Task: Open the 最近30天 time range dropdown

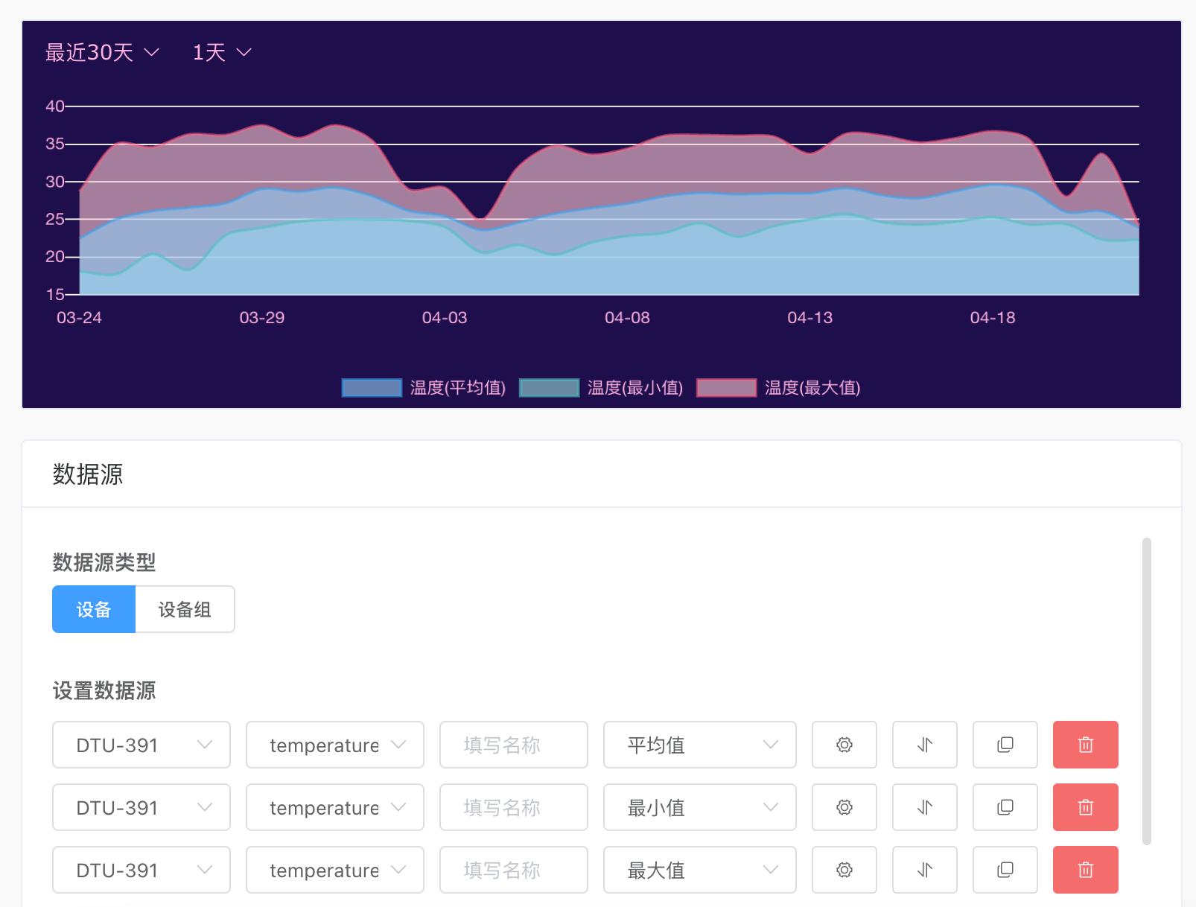Action: [102, 52]
